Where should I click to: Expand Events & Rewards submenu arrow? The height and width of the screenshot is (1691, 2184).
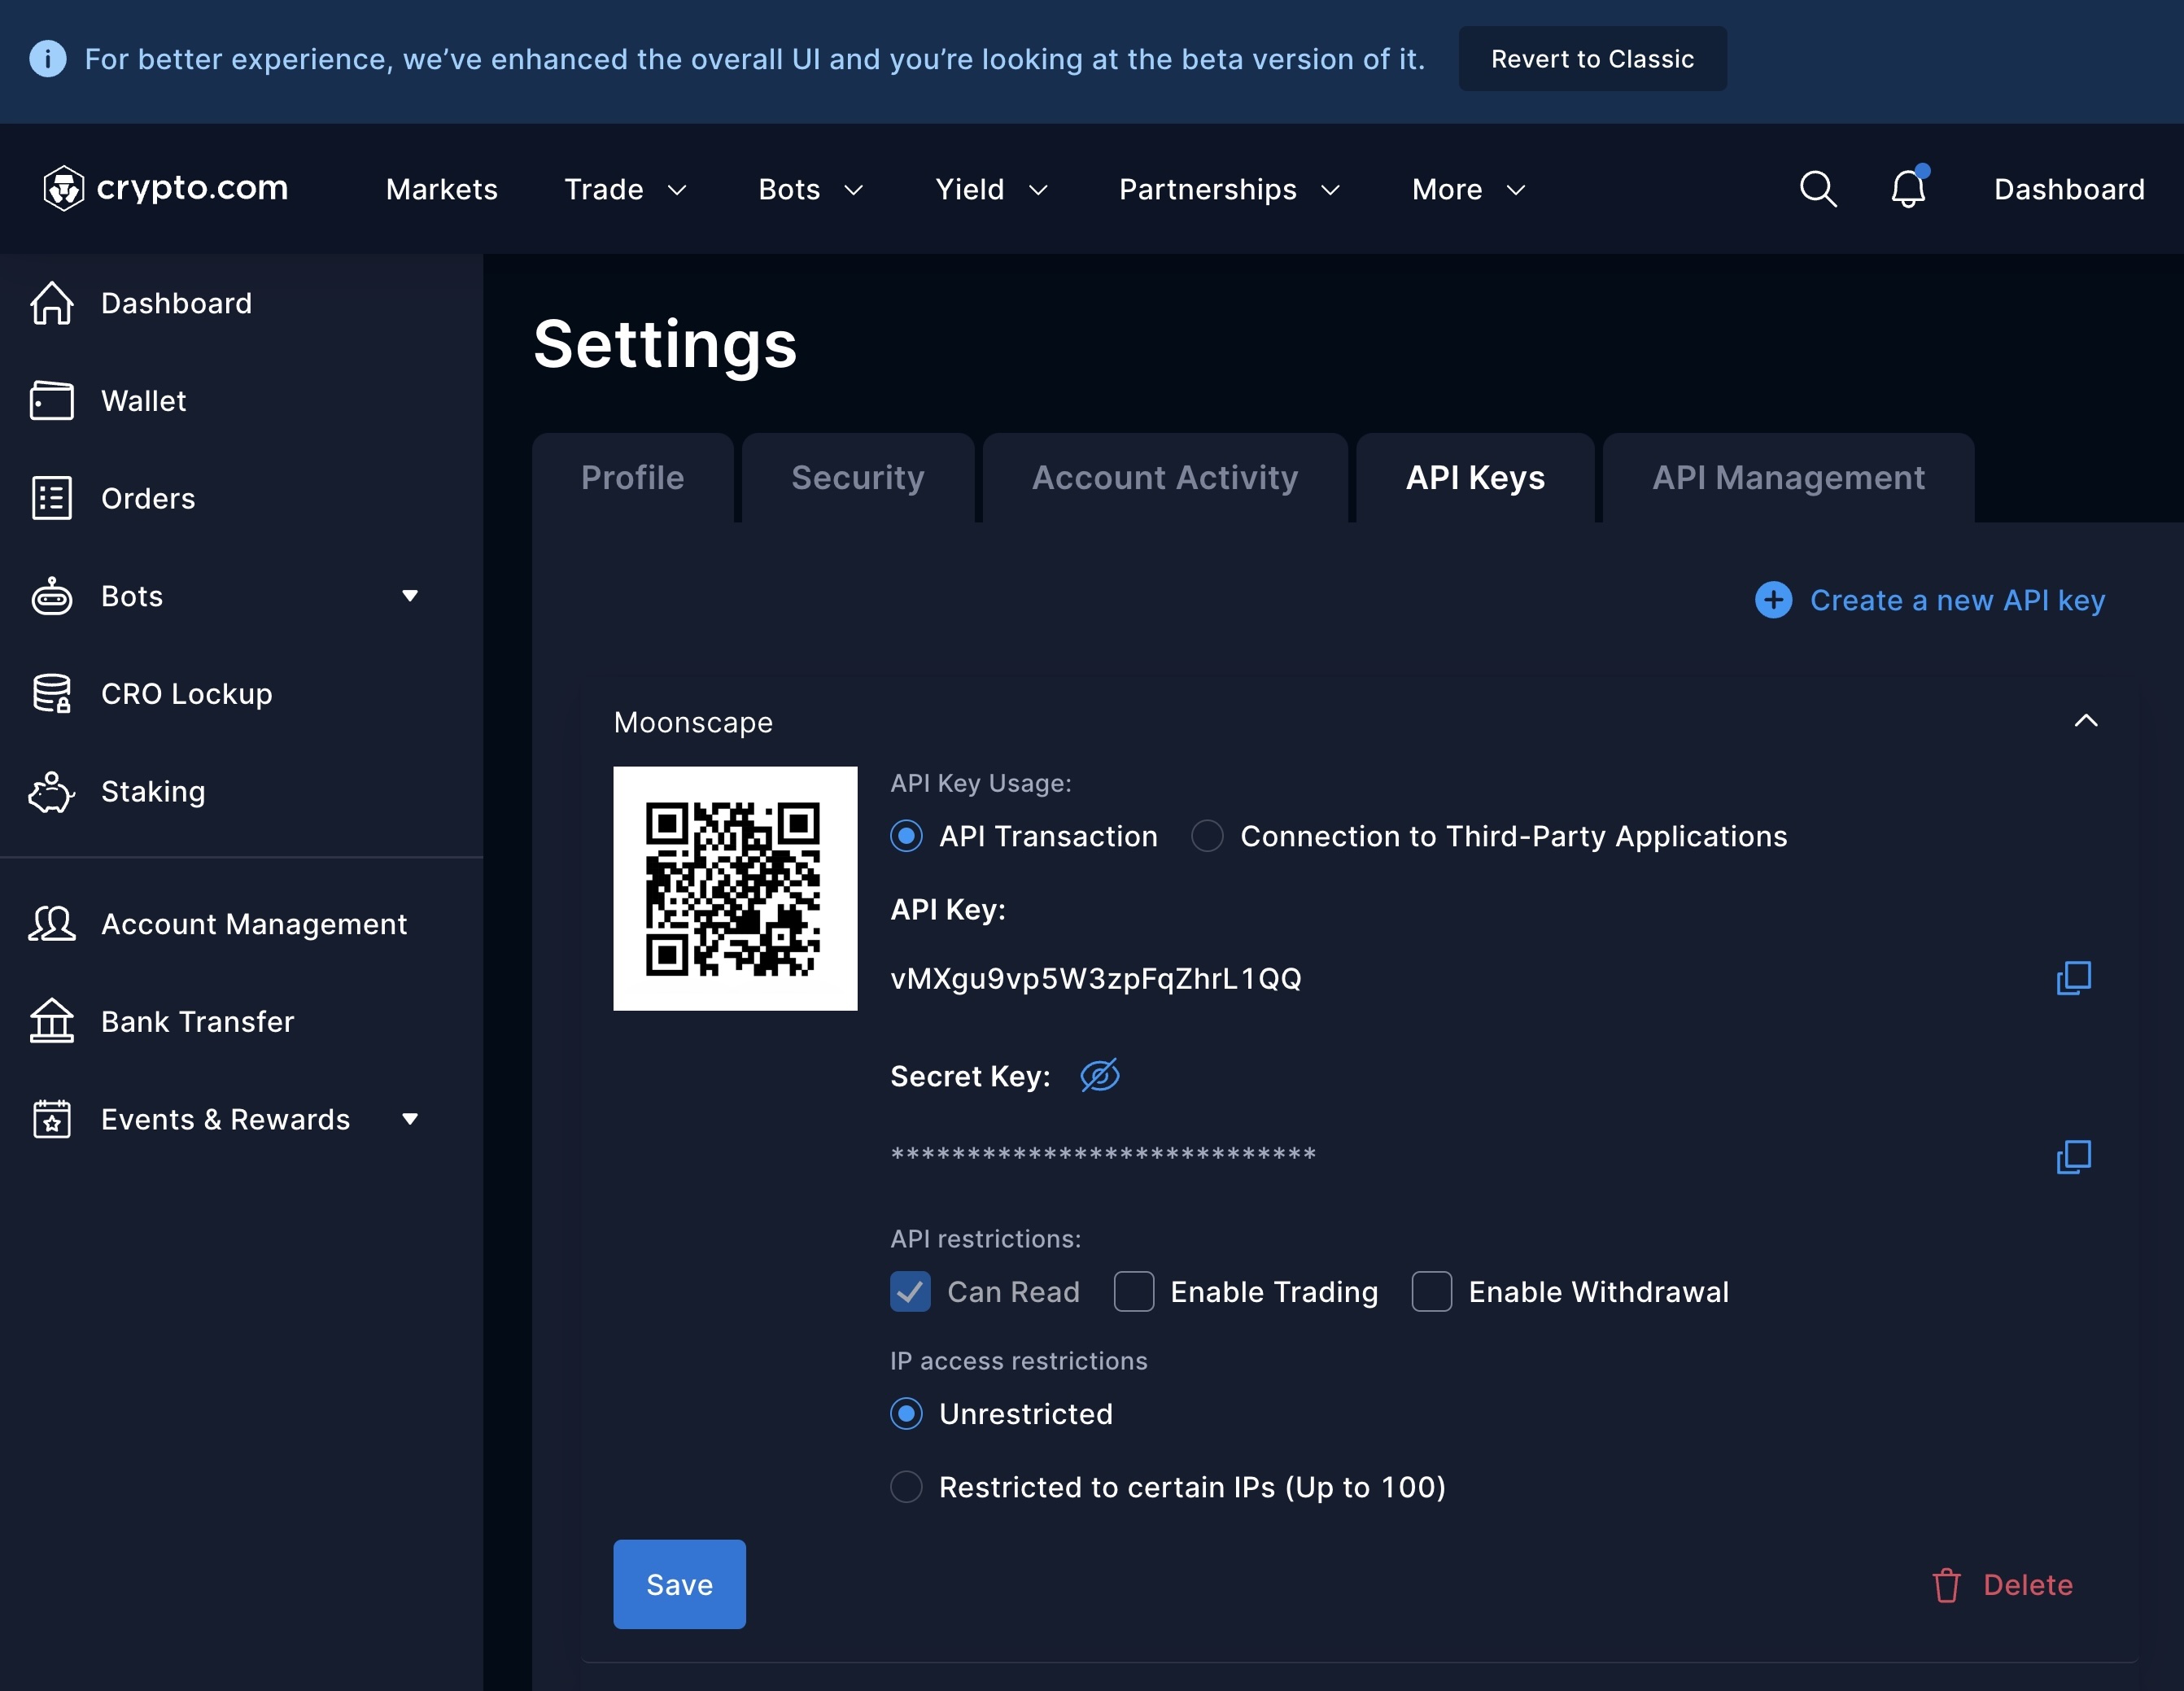(x=409, y=1119)
